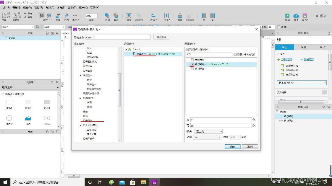332x186 pixels.
Task: Click the new file (文件) icon
Action: click(x=4, y=15)
